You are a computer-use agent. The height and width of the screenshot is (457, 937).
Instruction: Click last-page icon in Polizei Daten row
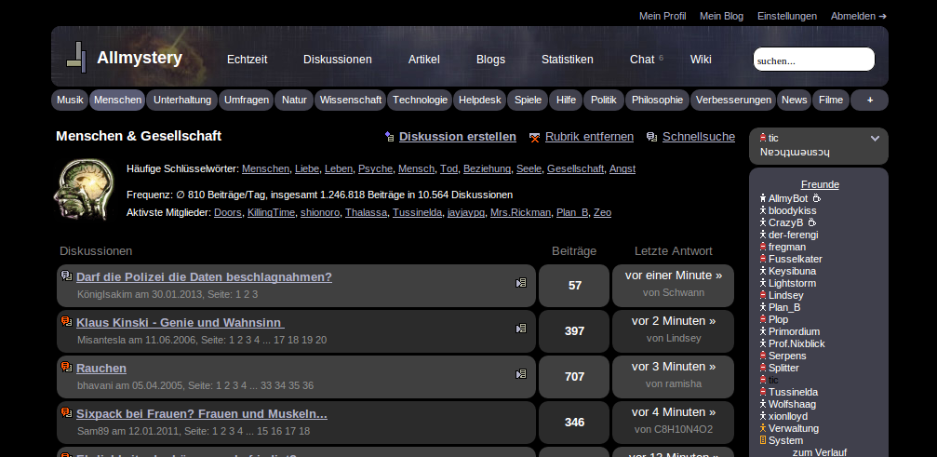pyautogui.click(x=521, y=283)
